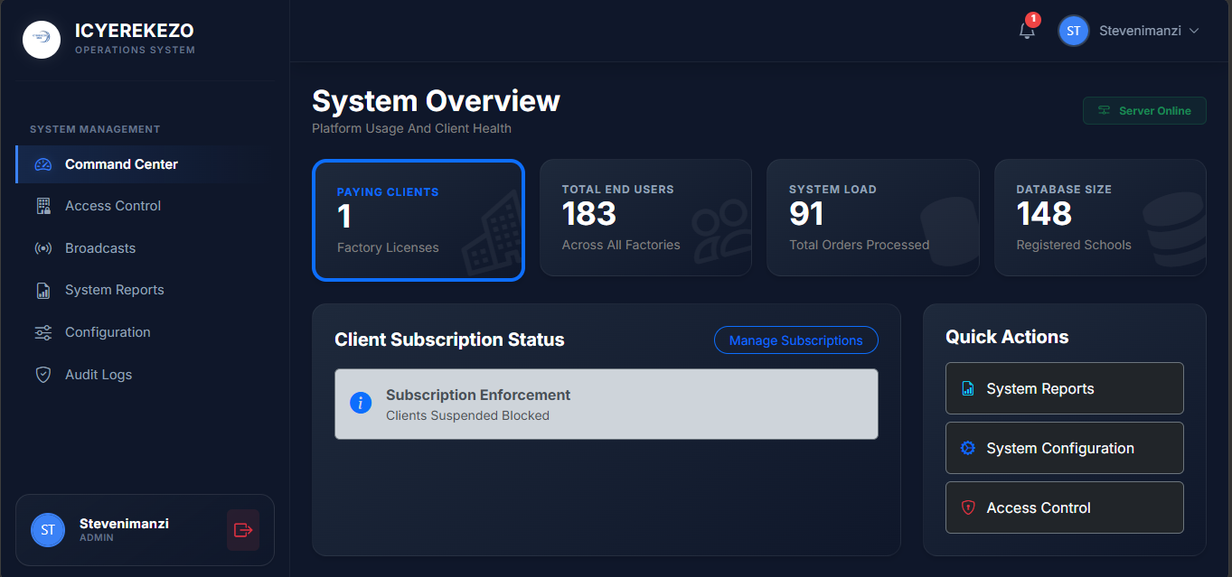The width and height of the screenshot is (1232, 577).
Task: Click the System Overview heading
Action: coord(437,101)
